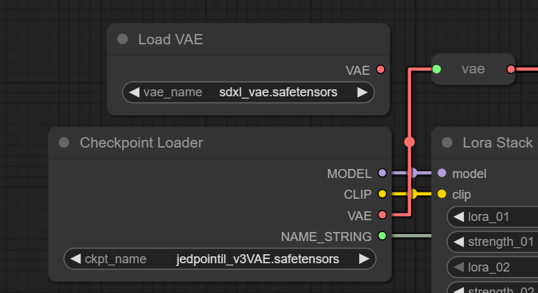Click the left arrow of lora_01 selector

tap(459, 217)
